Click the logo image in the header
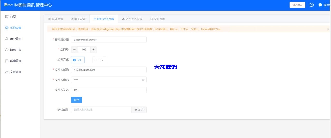The height and width of the screenshot is (138, 331). [x=9, y=5]
